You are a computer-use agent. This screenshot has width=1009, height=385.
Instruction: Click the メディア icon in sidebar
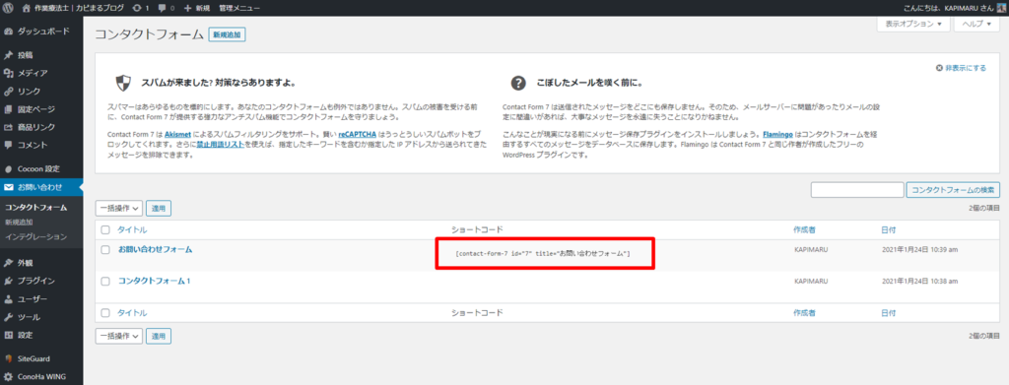click(8, 73)
